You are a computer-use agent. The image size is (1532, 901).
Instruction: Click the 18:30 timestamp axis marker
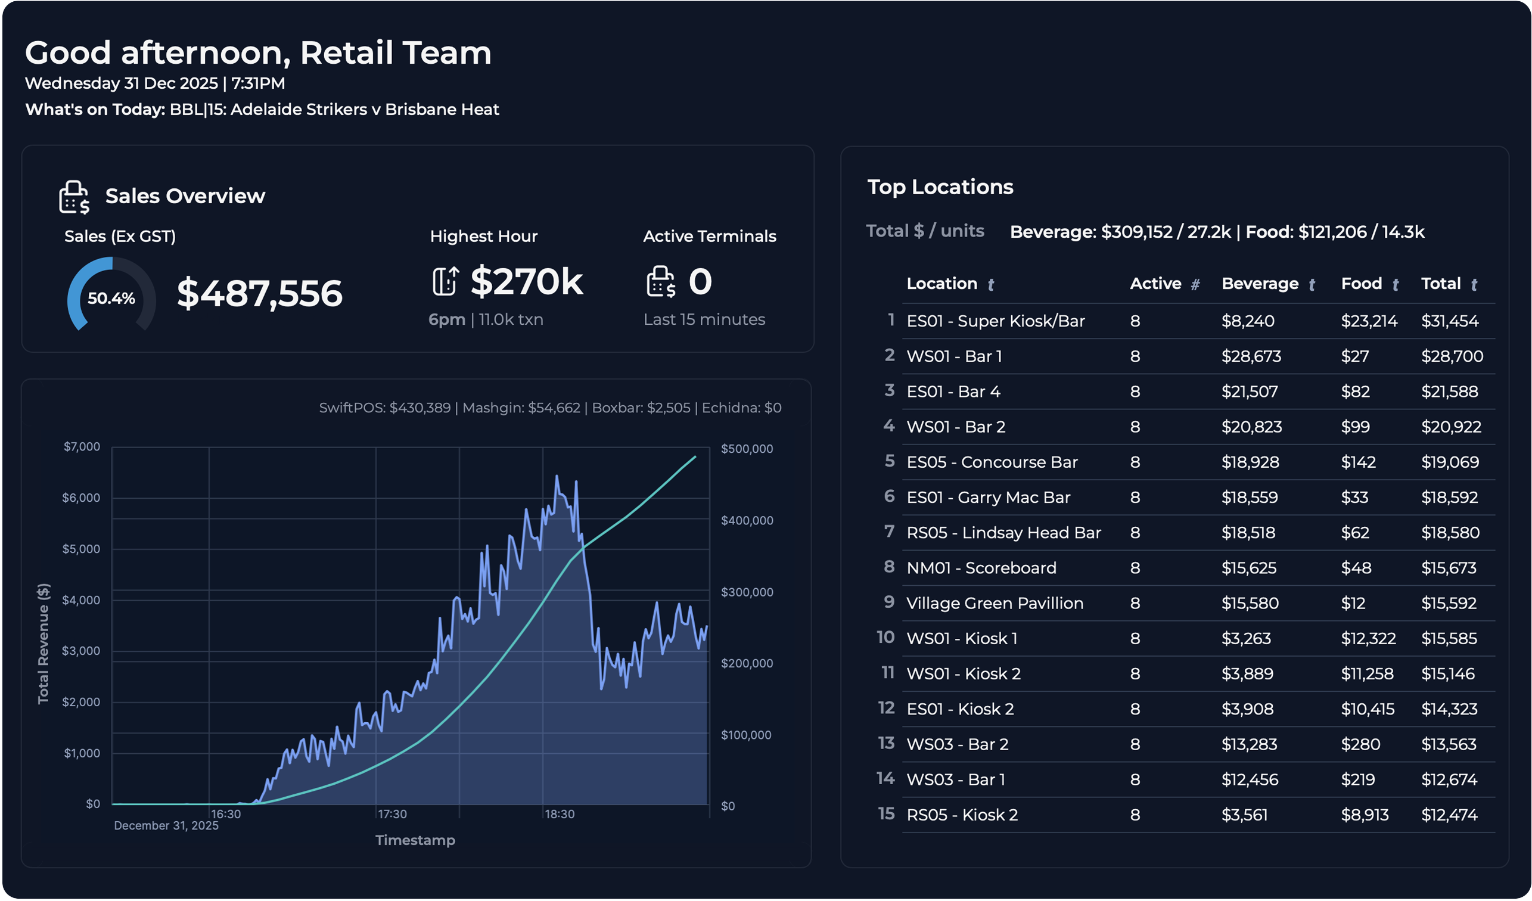tap(559, 814)
